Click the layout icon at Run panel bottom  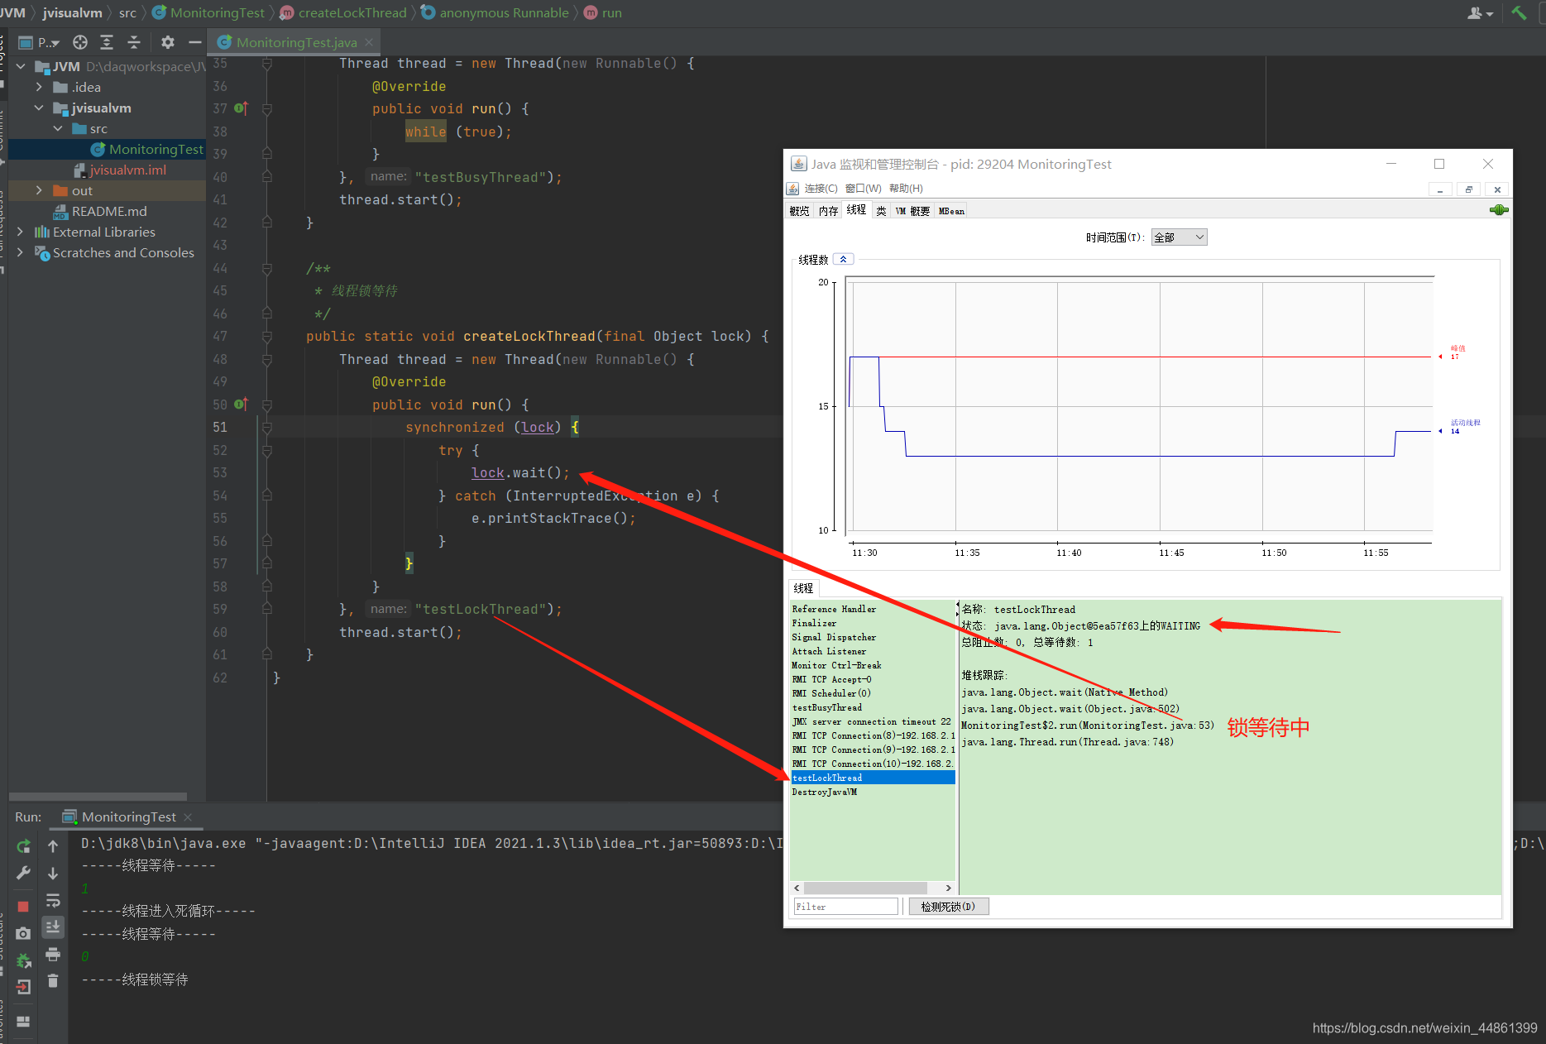point(23,1022)
